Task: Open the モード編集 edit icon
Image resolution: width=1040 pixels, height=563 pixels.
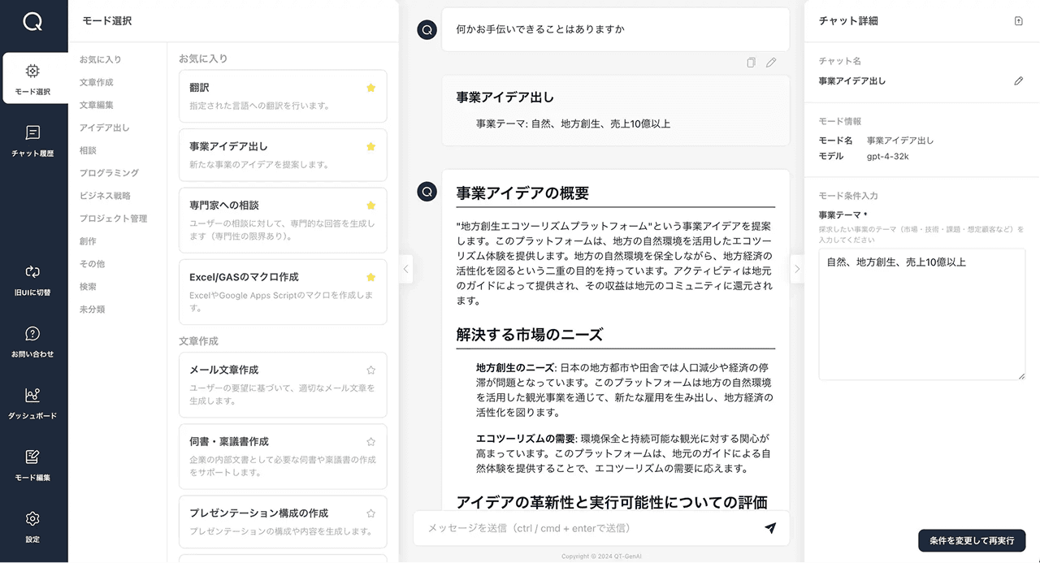Action: pyautogui.click(x=32, y=457)
